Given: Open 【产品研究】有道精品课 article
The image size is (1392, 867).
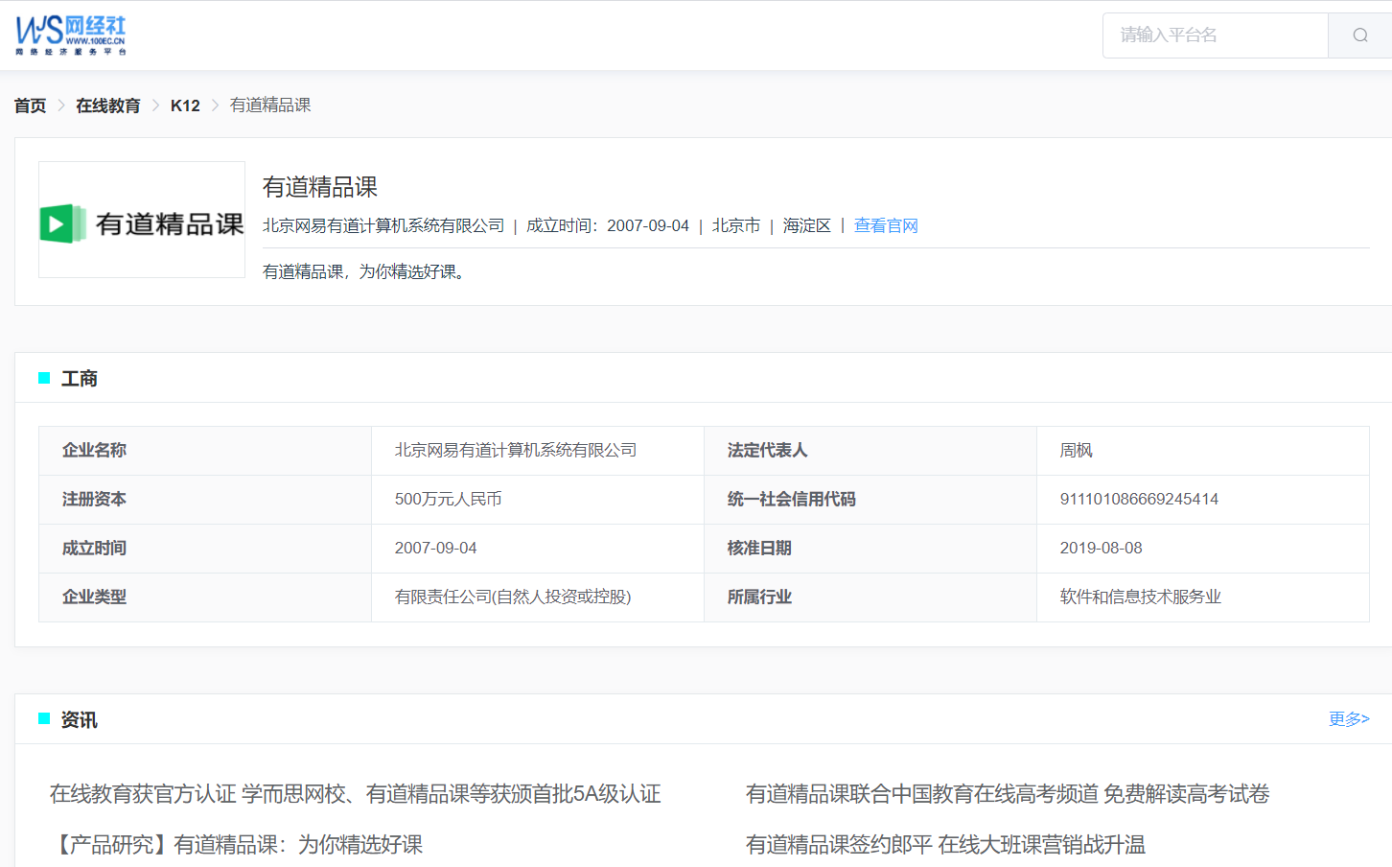Looking at the screenshot, I should (x=236, y=845).
